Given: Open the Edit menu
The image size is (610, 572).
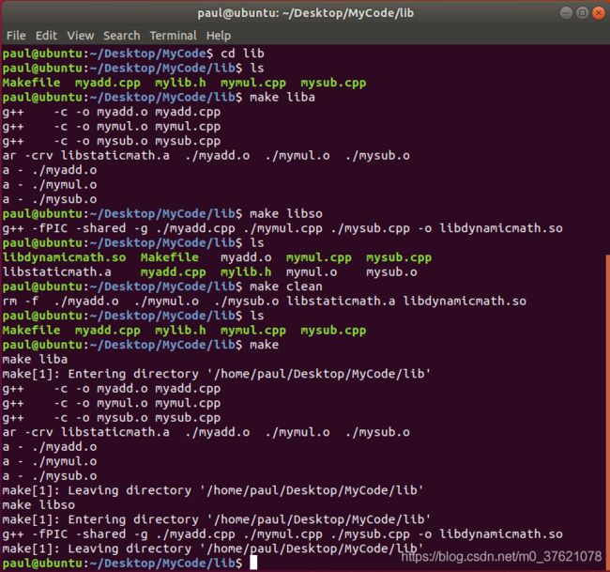Looking at the screenshot, I should [46, 36].
